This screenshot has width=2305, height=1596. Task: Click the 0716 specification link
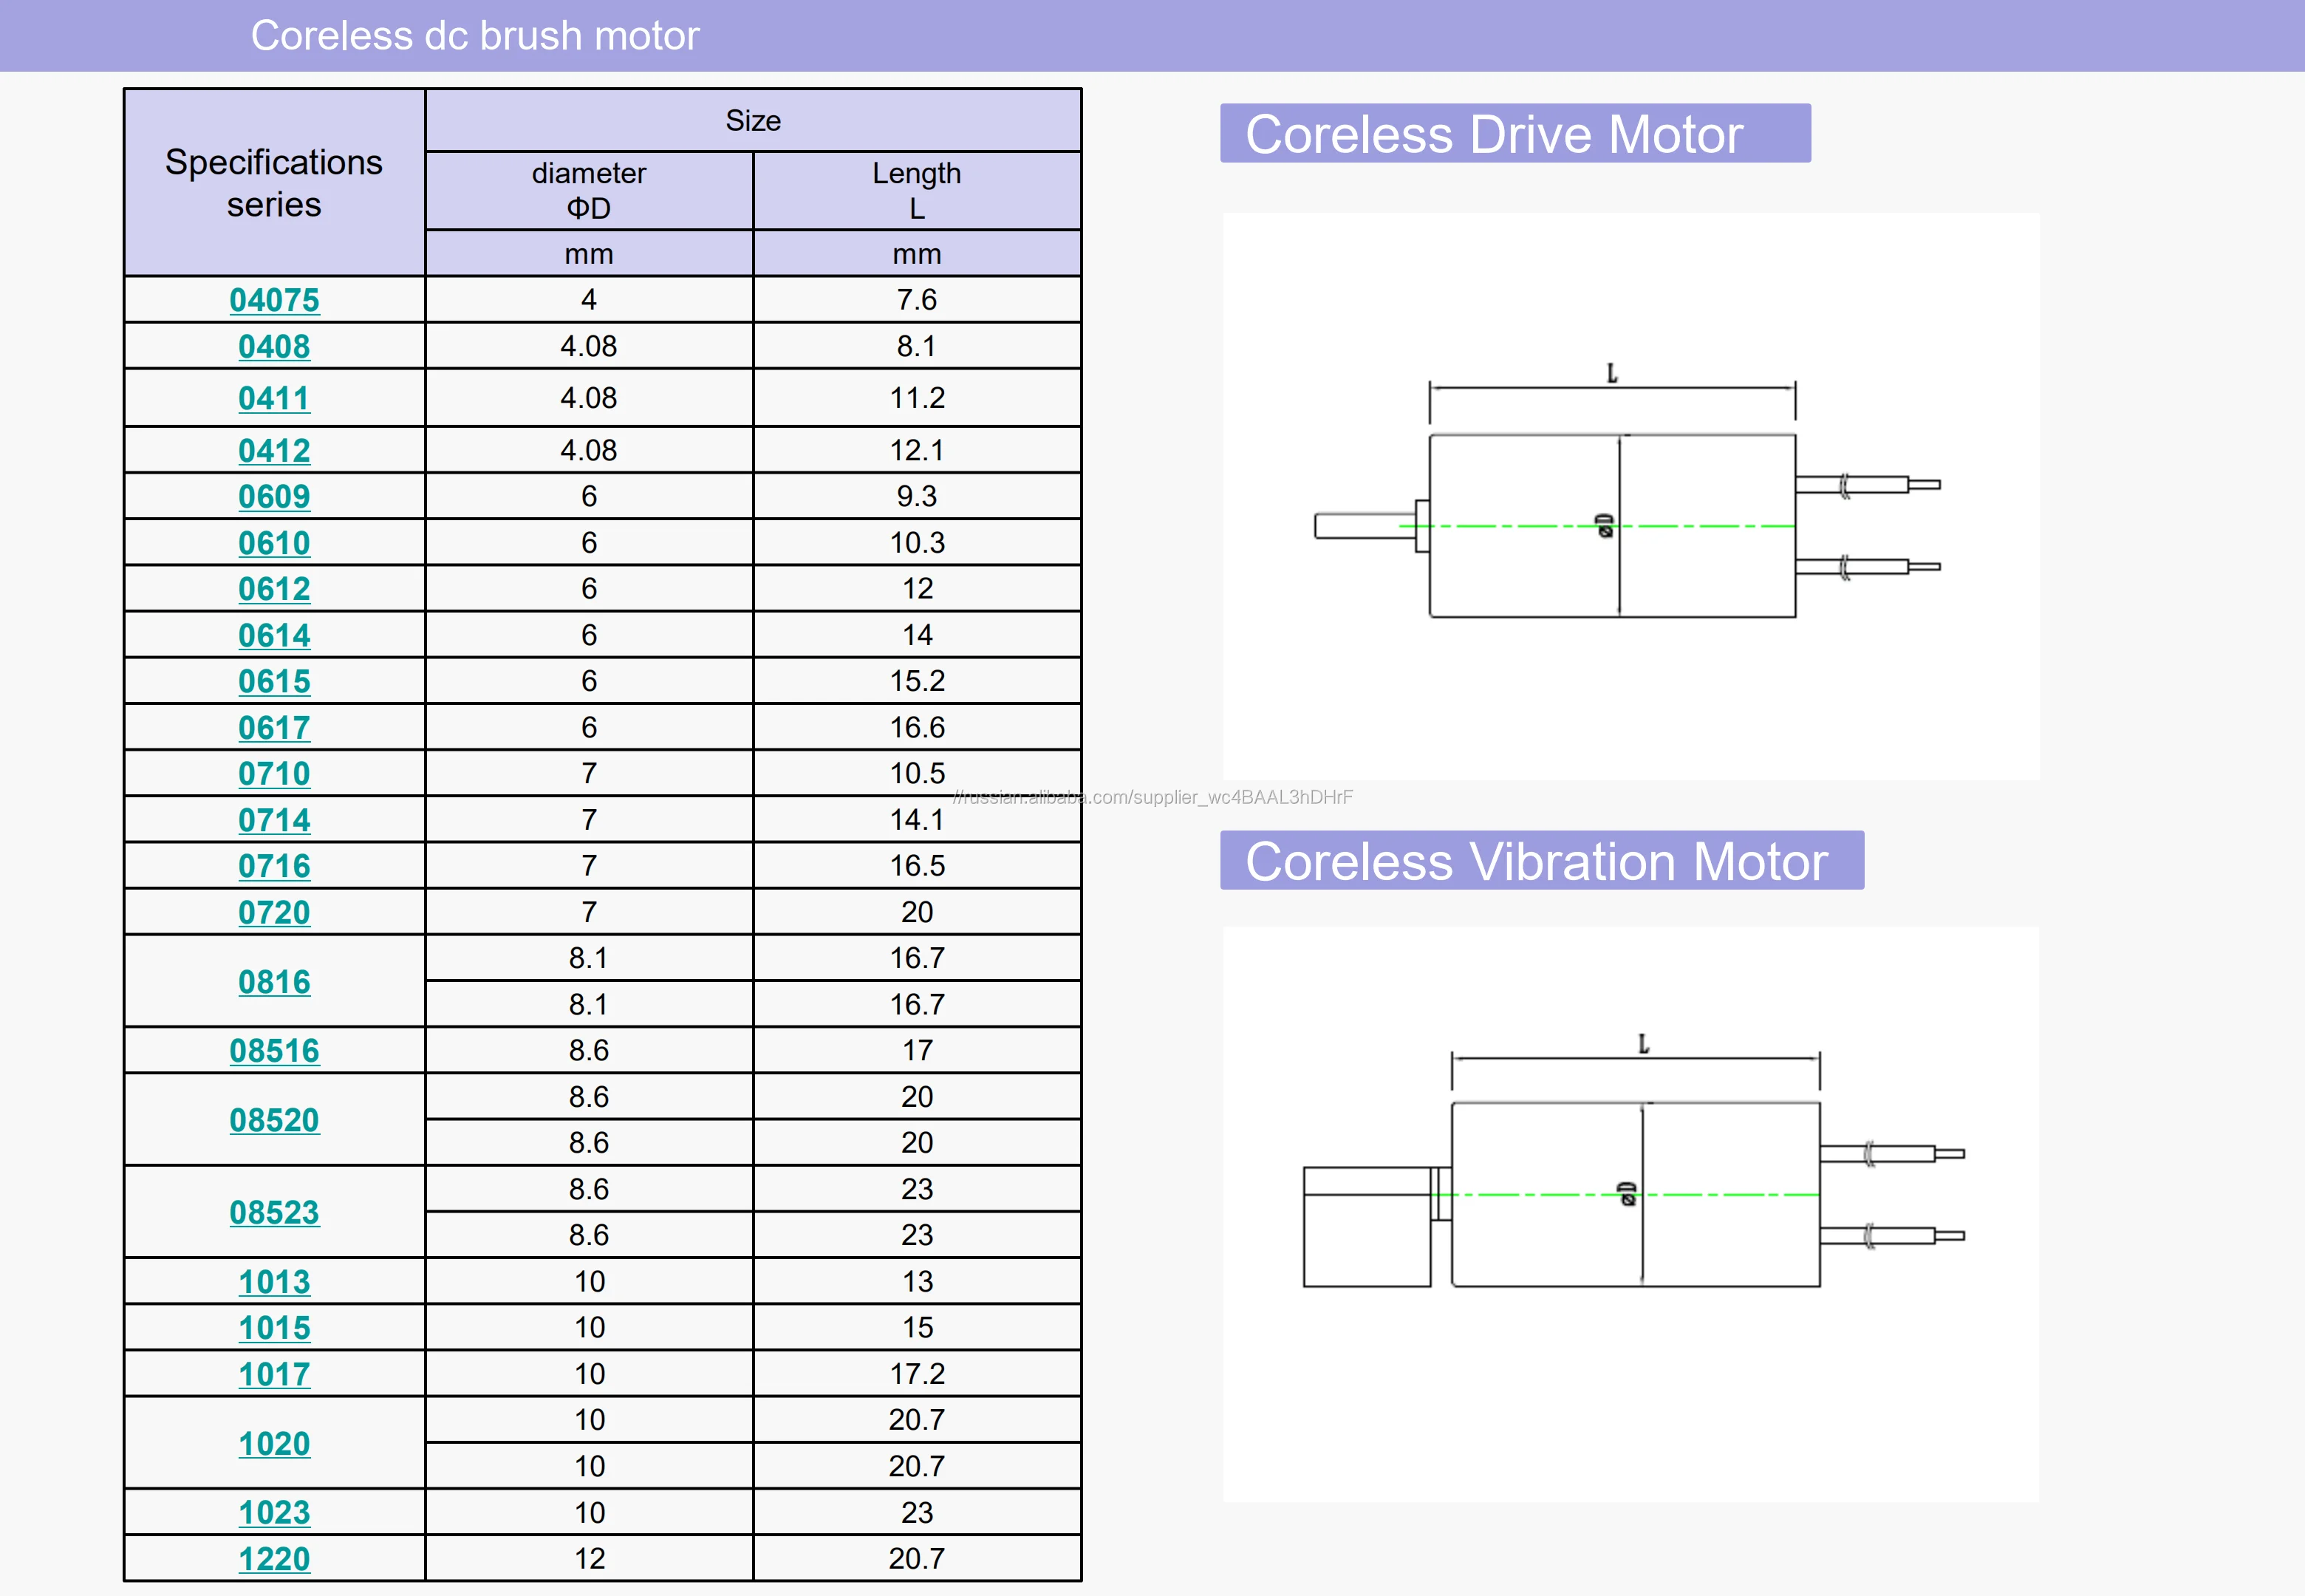click(274, 866)
